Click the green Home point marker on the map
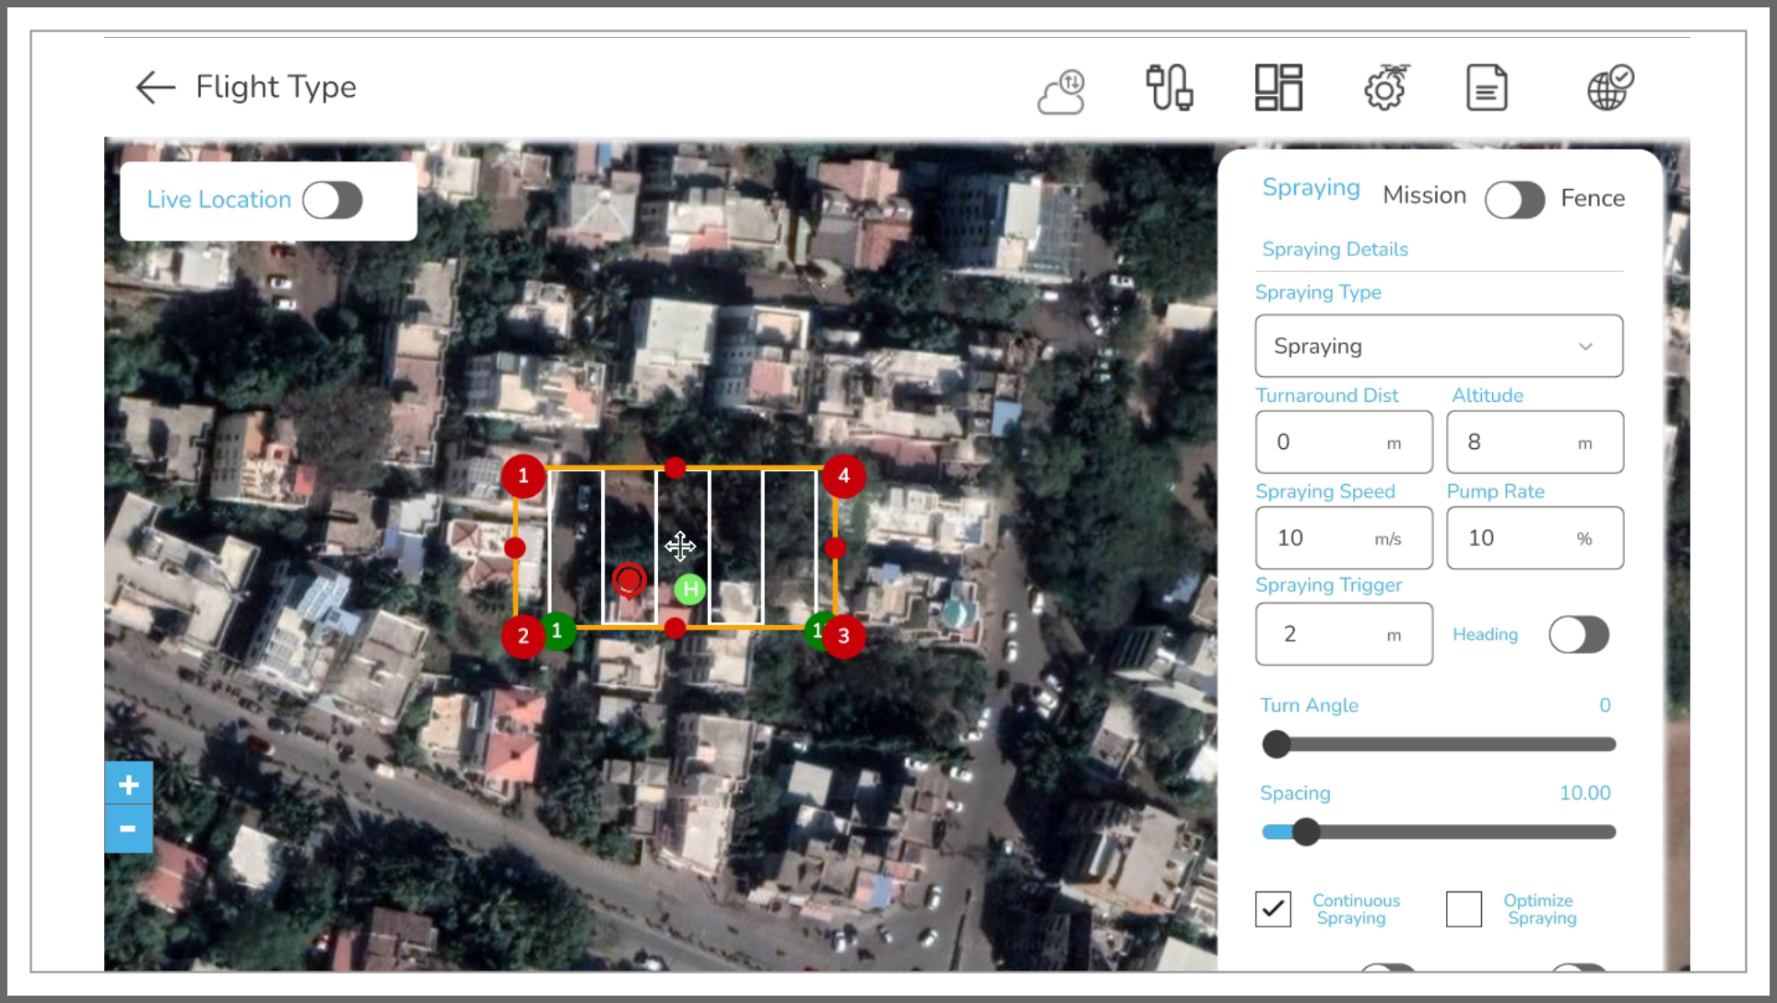This screenshot has height=1003, width=1777. click(688, 590)
